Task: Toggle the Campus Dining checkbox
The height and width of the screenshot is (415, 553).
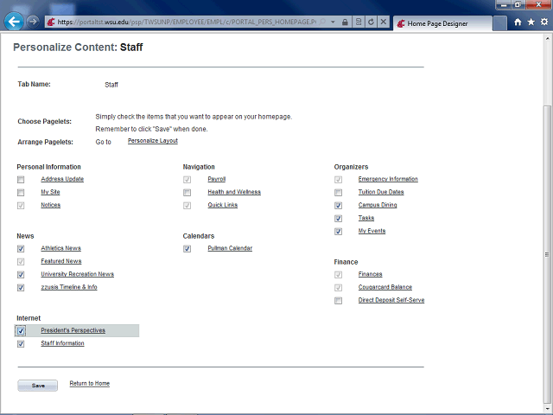Action: (x=339, y=206)
